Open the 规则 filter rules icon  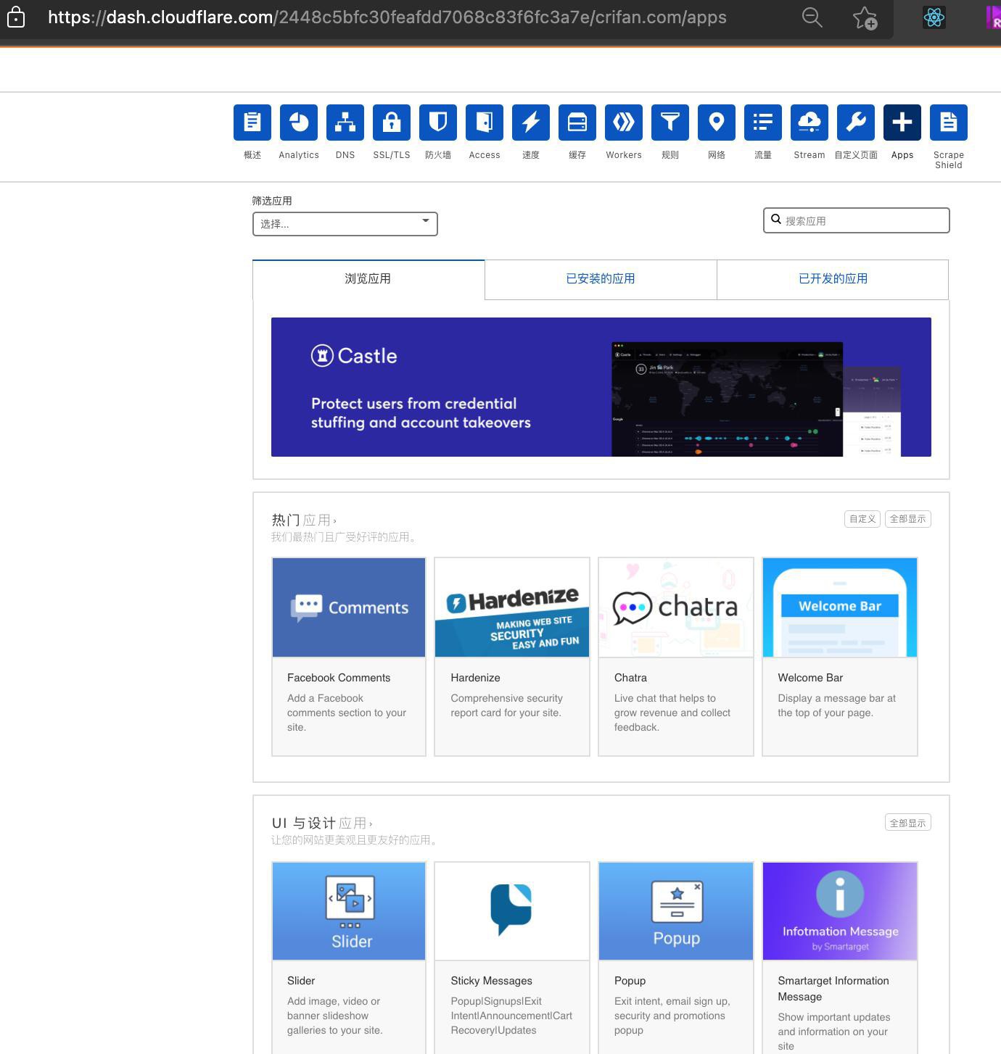tap(670, 123)
